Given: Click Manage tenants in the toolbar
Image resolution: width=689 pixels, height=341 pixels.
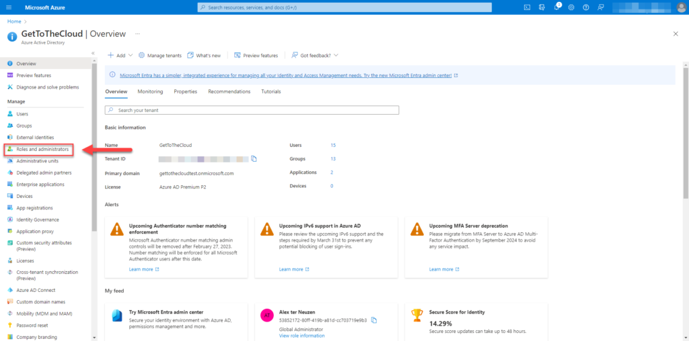Looking at the screenshot, I should 160,55.
